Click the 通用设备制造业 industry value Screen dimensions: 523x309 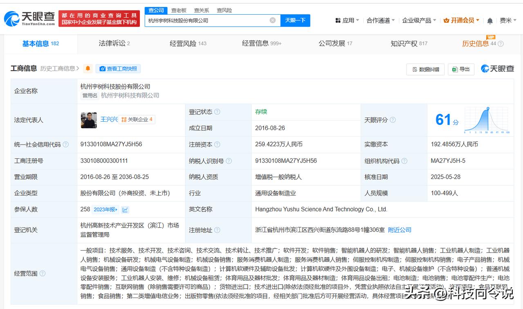point(275,193)
